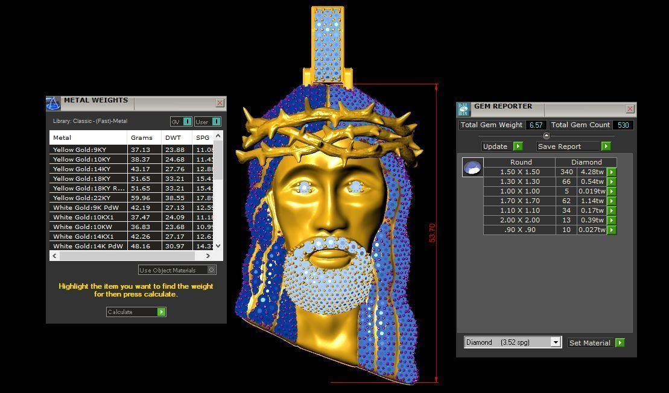Click the green arrow beside Calculate

pos(161,312)
